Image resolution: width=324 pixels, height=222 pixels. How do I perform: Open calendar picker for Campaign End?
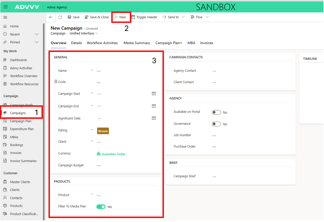coord(154,106)
